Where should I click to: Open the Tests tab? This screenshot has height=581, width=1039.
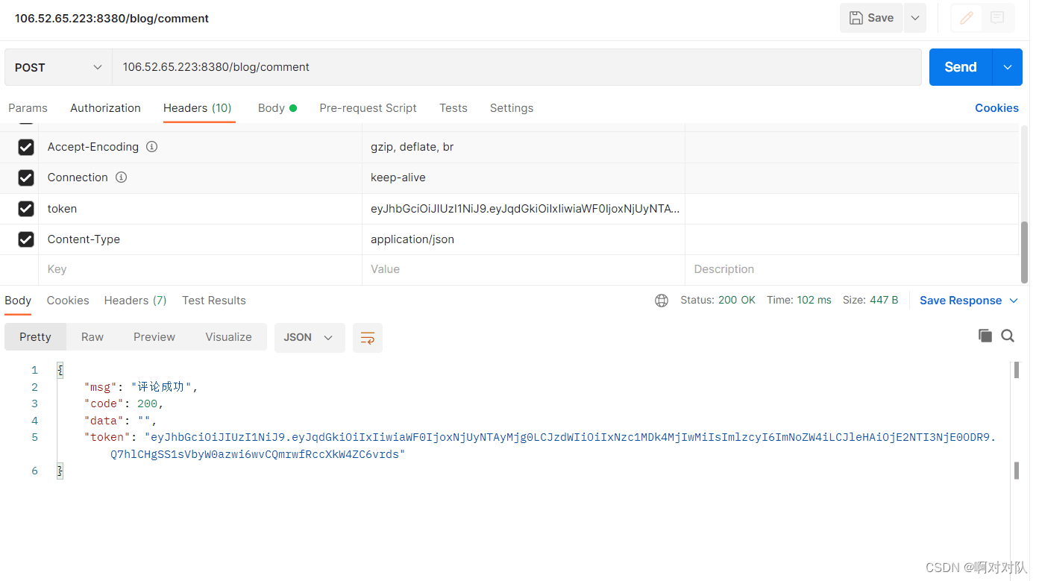pos(453,108)
